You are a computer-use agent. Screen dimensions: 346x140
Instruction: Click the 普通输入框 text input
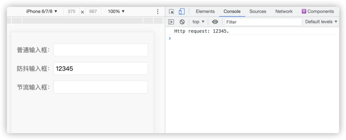(101, 50)
